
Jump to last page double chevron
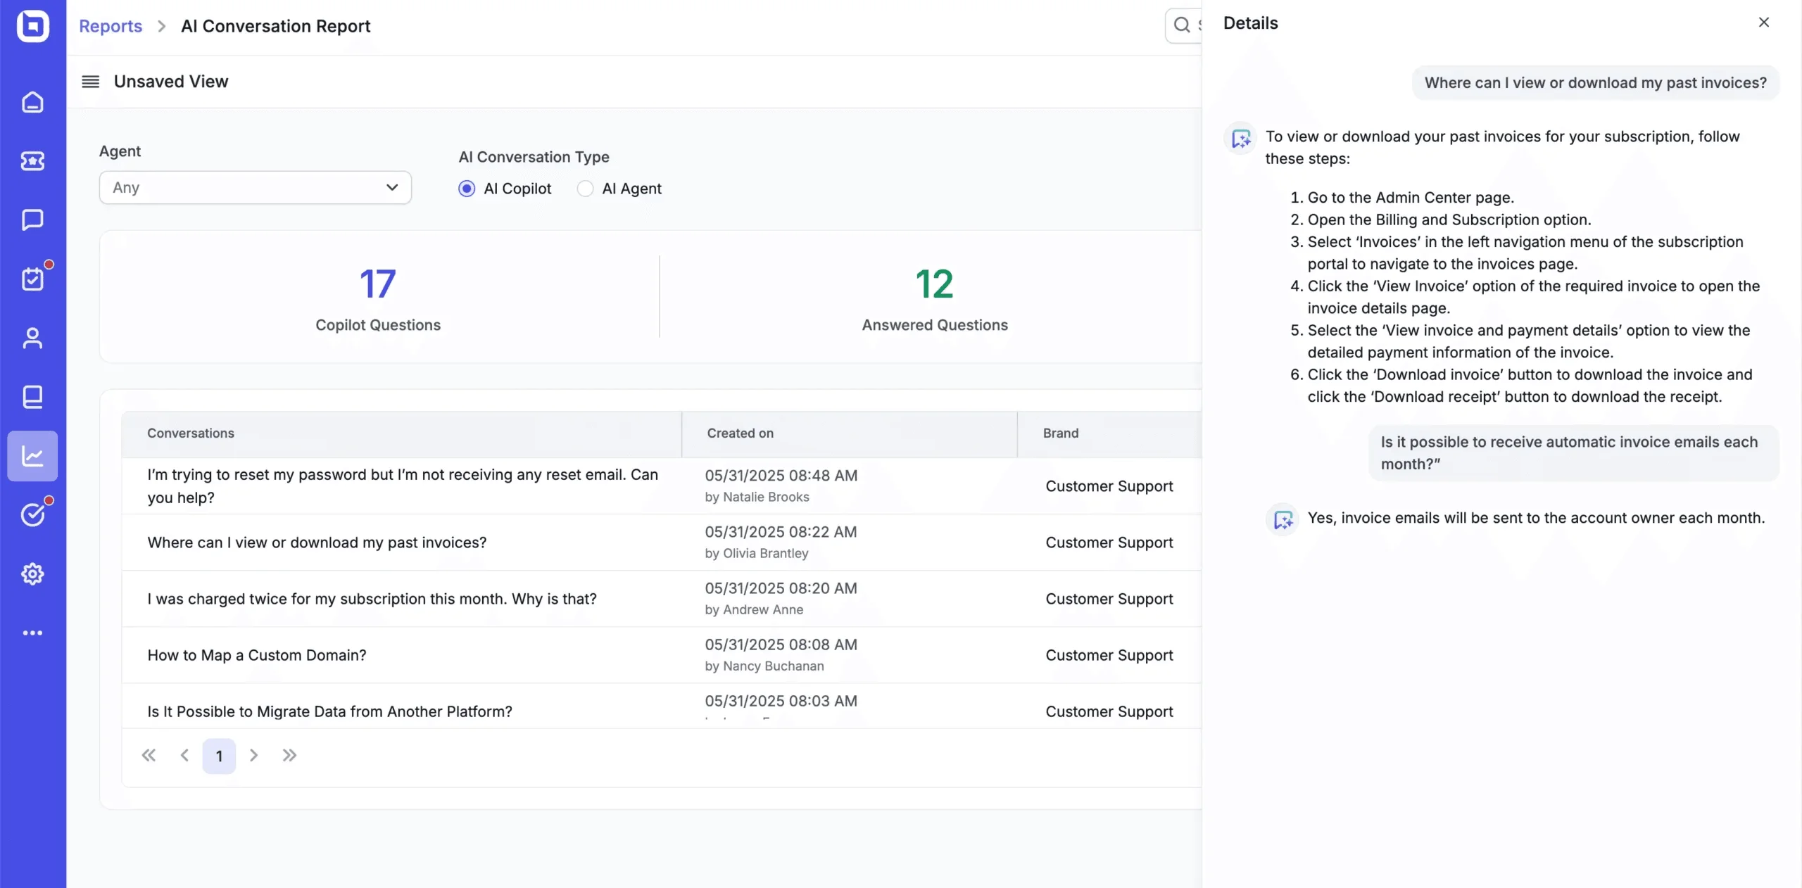(289, 756)
